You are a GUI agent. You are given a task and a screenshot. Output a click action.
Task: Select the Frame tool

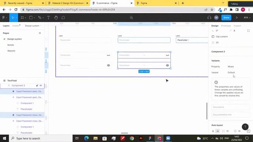coord(22,17)
